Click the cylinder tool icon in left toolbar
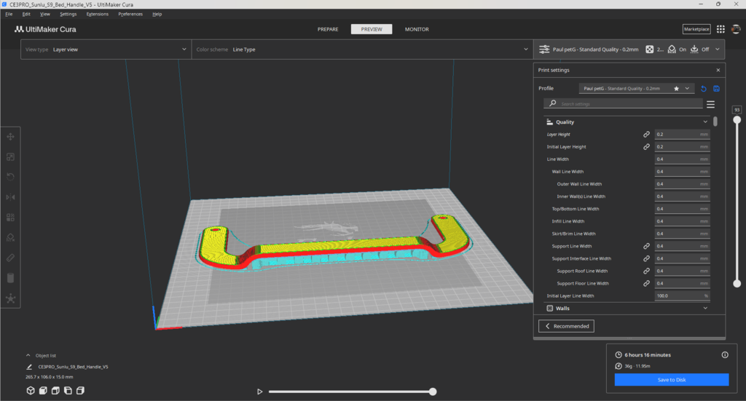The image size is (746, 401). pyautogui.click(x=10, y=278)
